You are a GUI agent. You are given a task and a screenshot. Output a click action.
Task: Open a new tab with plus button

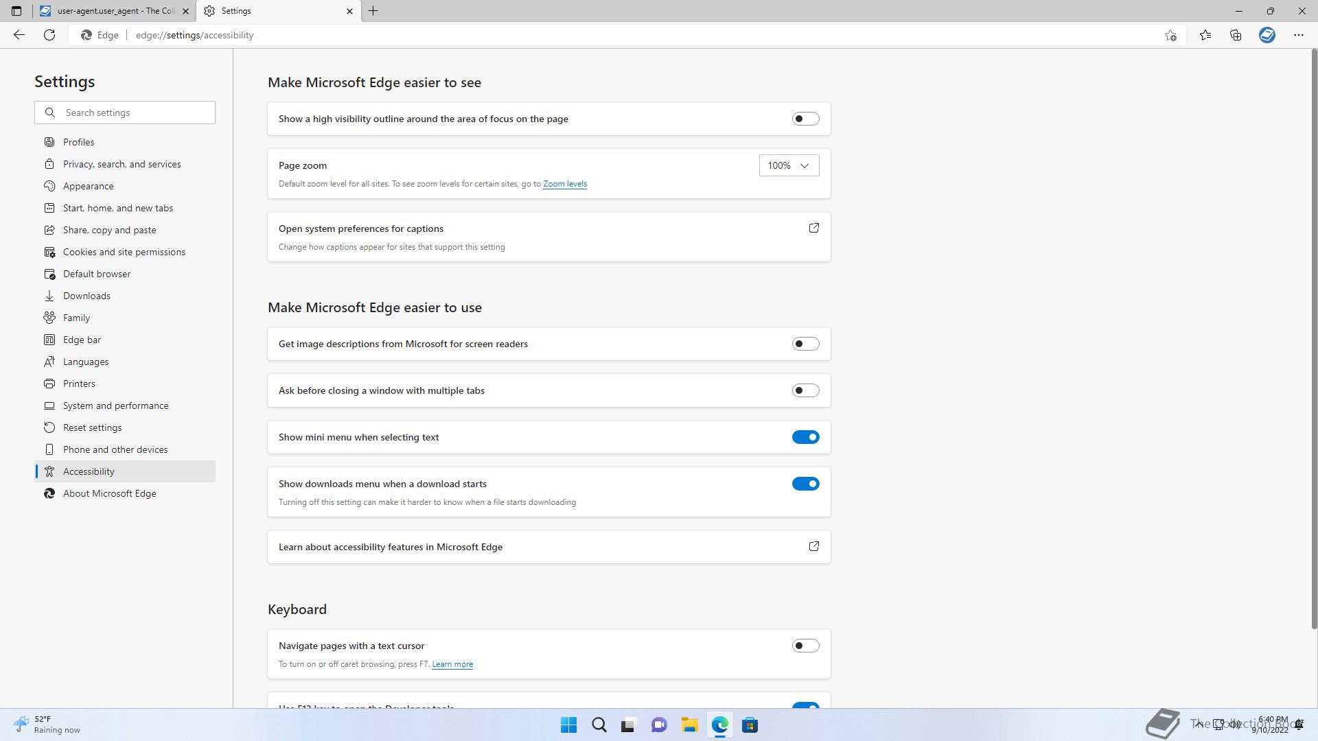373,11
